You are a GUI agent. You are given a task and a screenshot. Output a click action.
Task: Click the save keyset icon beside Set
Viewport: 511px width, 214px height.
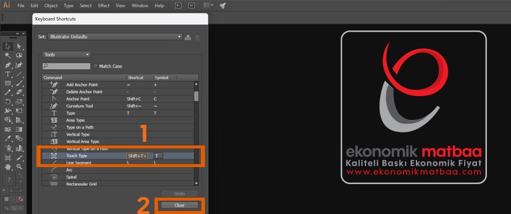[x=188, y=37]
